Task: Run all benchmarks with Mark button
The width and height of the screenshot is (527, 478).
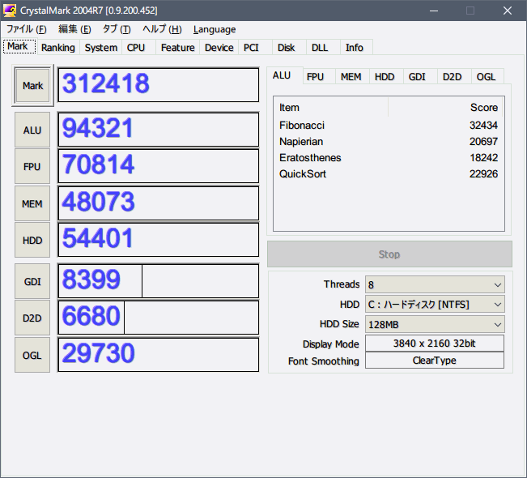Action: click(32, 85)
